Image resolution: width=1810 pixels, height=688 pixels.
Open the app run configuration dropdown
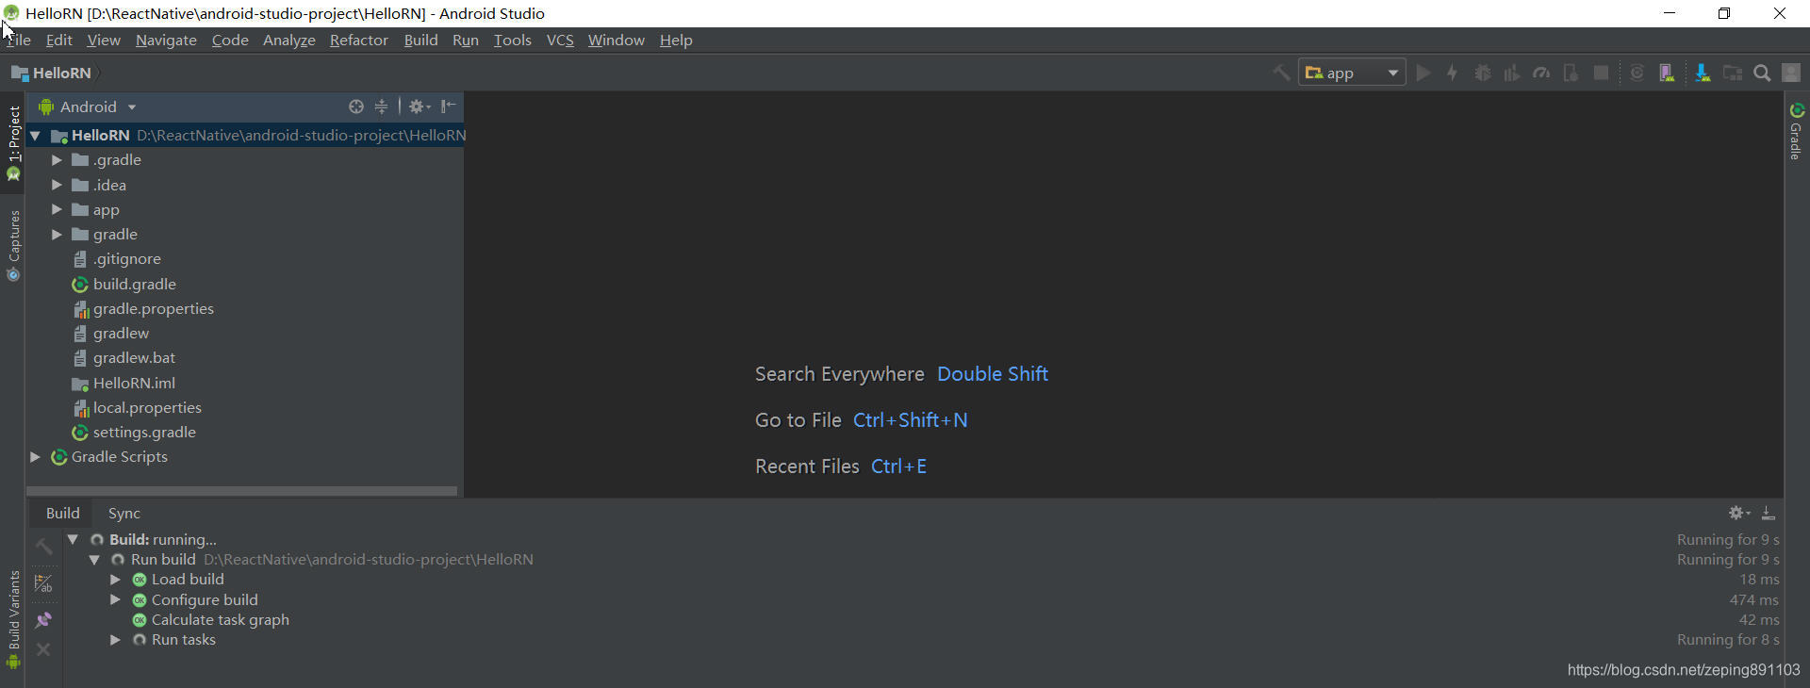(x=1352, y=73)
